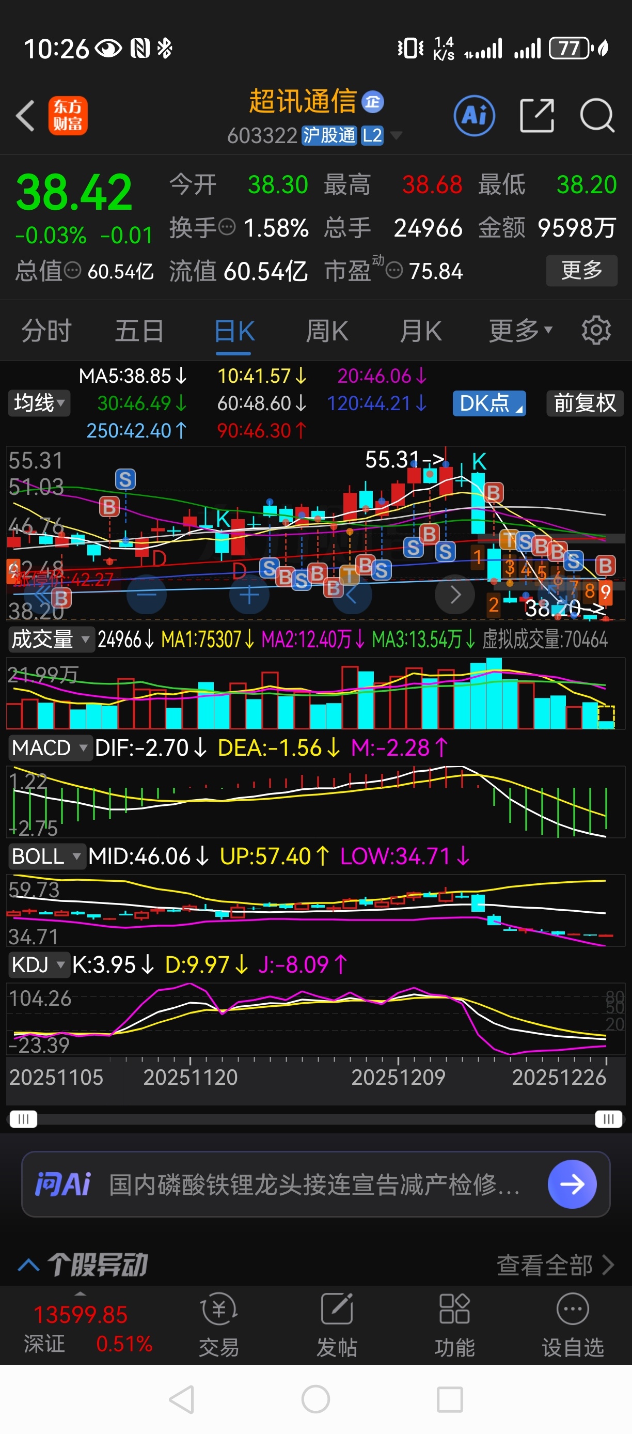Tap the 总值 info icon
This screenshot has height=1434, width=632.
(x=72, y=271)
